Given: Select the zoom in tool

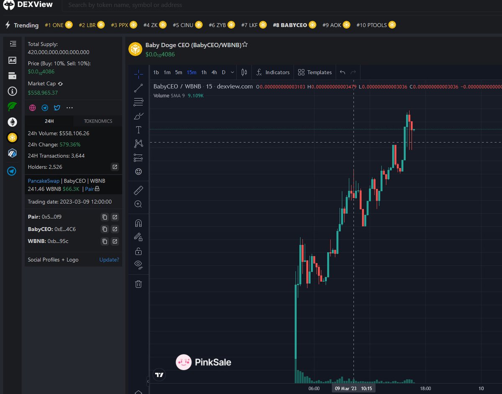Looking at the screenshot, I should pyautogui.click(x=138, y=204).
